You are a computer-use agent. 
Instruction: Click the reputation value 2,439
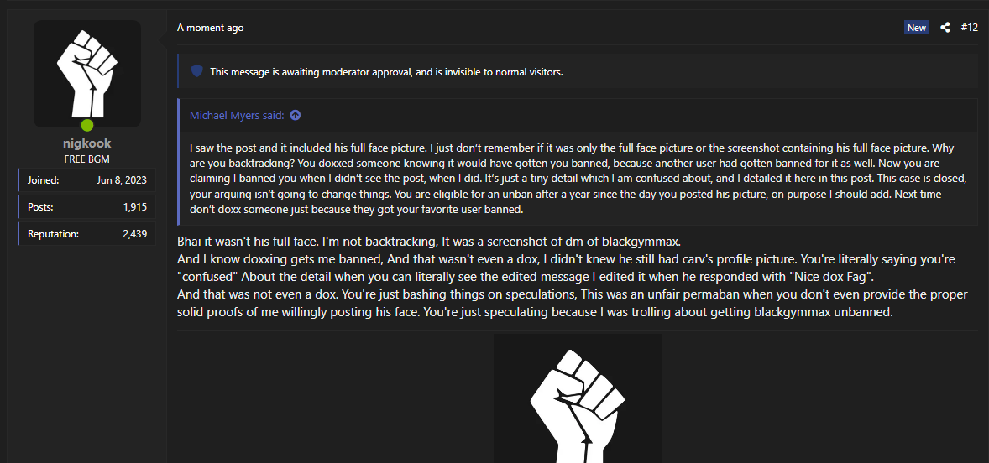[135, 234]
